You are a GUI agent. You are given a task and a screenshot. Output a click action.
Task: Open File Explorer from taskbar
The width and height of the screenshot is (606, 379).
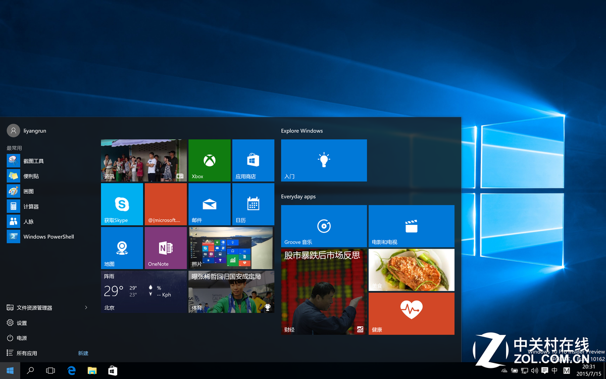tap(92, 370)
